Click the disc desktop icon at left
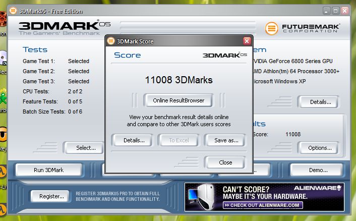The width and height of the screenshot is (356, 221). (3, 58)
